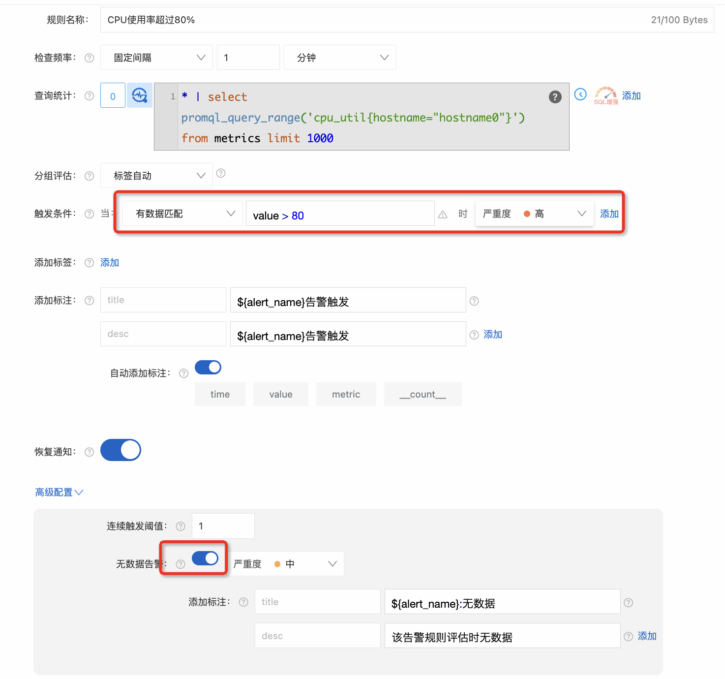Open the 标签自动 group evaluation dropdown
This screenshot has width=725, height=679.
tap(156, 176)
